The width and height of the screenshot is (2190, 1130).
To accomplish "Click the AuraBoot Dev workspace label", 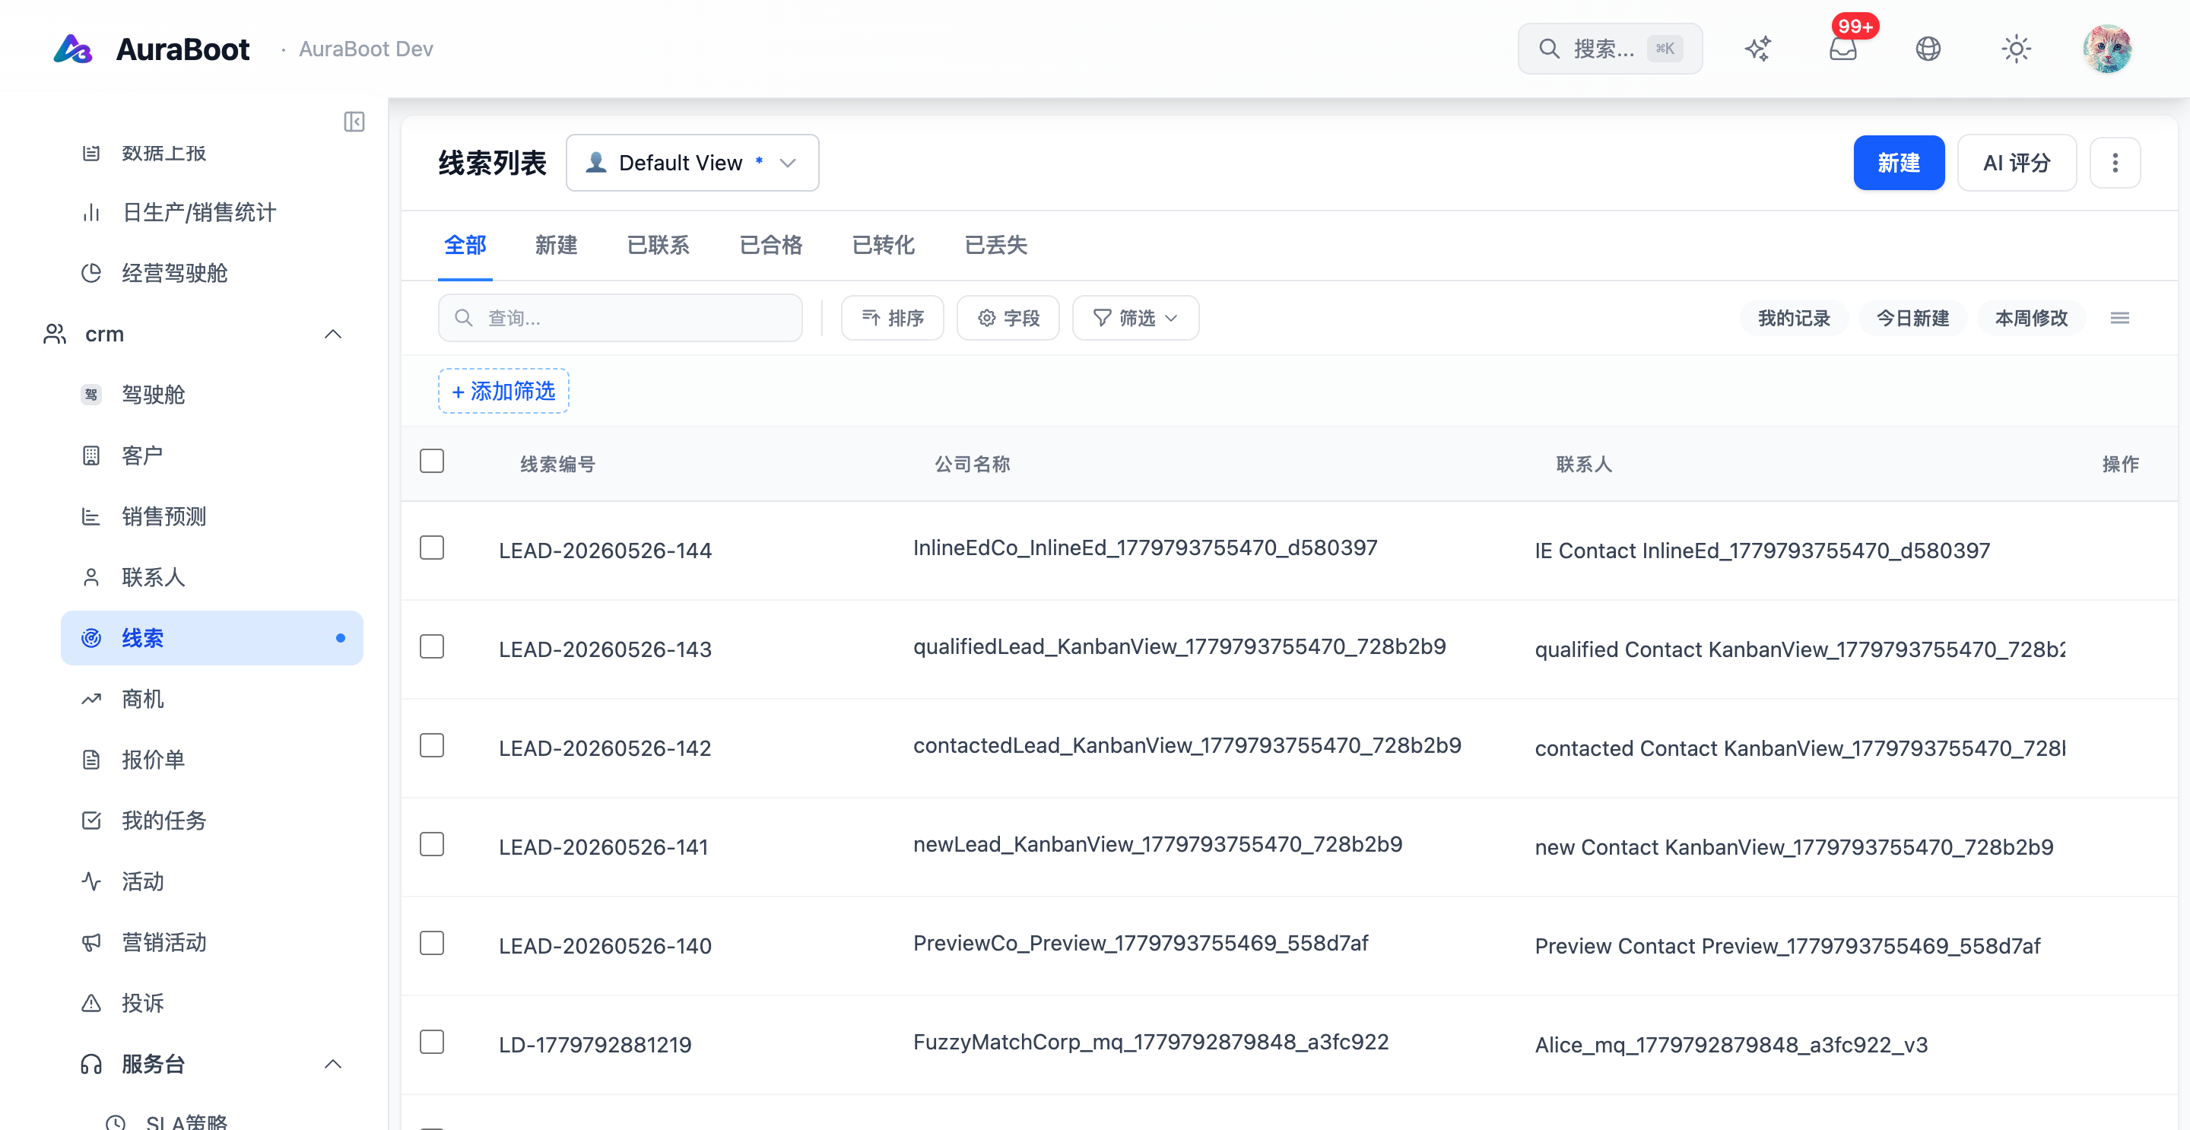I will 366,49.
